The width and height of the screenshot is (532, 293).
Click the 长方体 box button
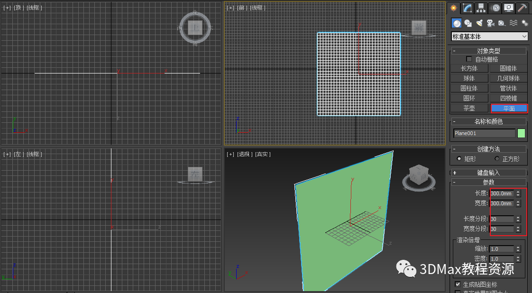[x=469, y=68]
